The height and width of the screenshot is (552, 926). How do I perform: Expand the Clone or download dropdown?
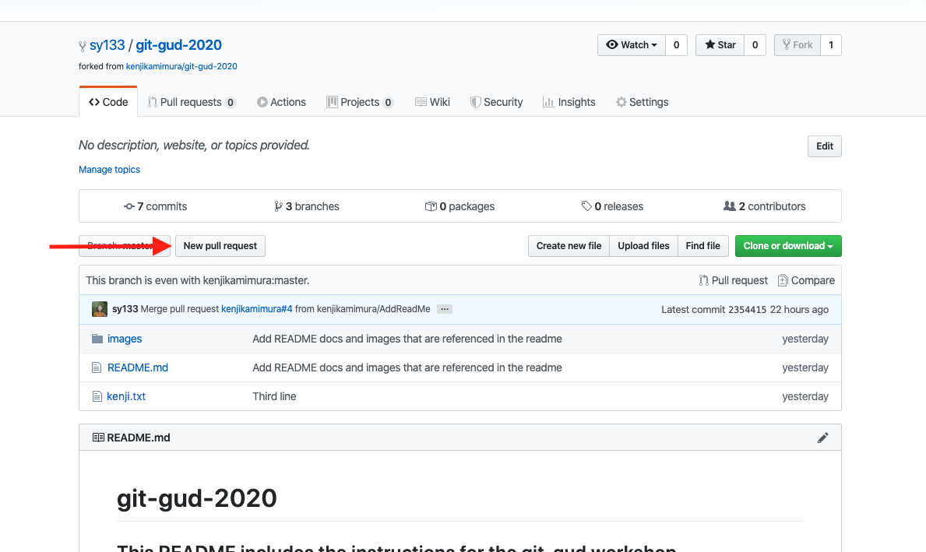click(788, 245)
